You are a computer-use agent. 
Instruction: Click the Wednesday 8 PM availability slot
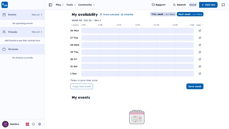[147, 45]
